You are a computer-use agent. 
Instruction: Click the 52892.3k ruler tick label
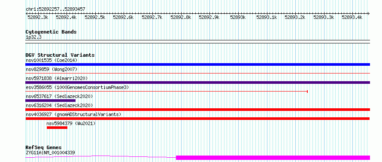coord(38,17)
